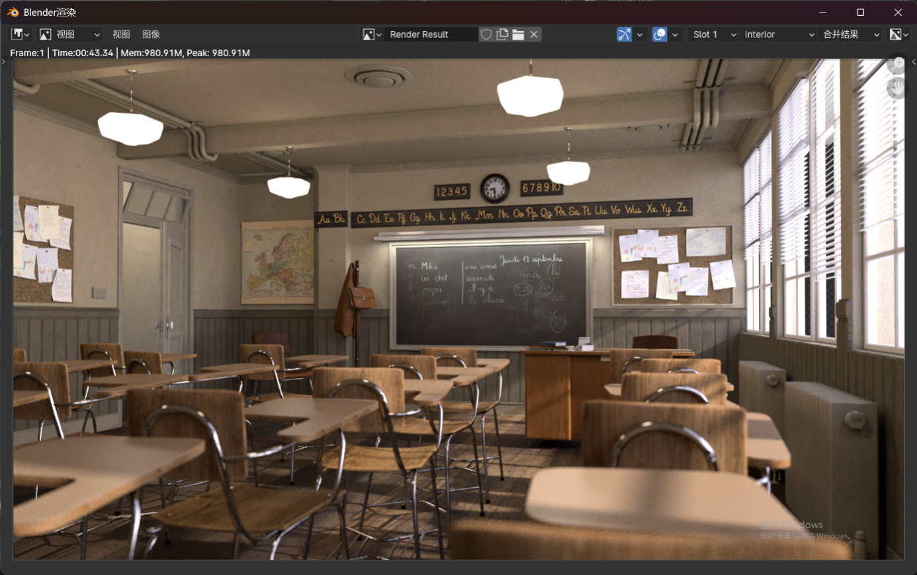
Task: Expand gizmo options dropdown arrow
Action: coord(640,34)
